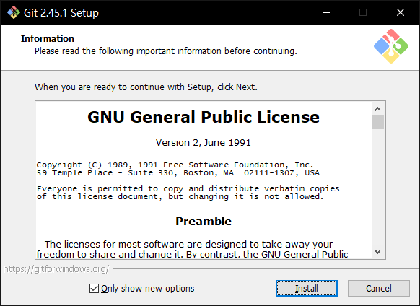The width and height of the screenshot is (420, 306).
Task: Click 'The licenses for most software' line
Action: click(x=188, y=245)
